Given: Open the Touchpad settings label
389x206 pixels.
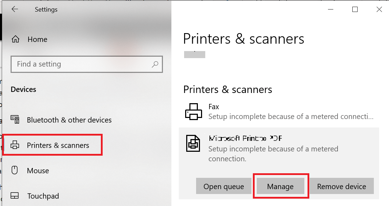Looking at the screenshot, I should point(43,196).
